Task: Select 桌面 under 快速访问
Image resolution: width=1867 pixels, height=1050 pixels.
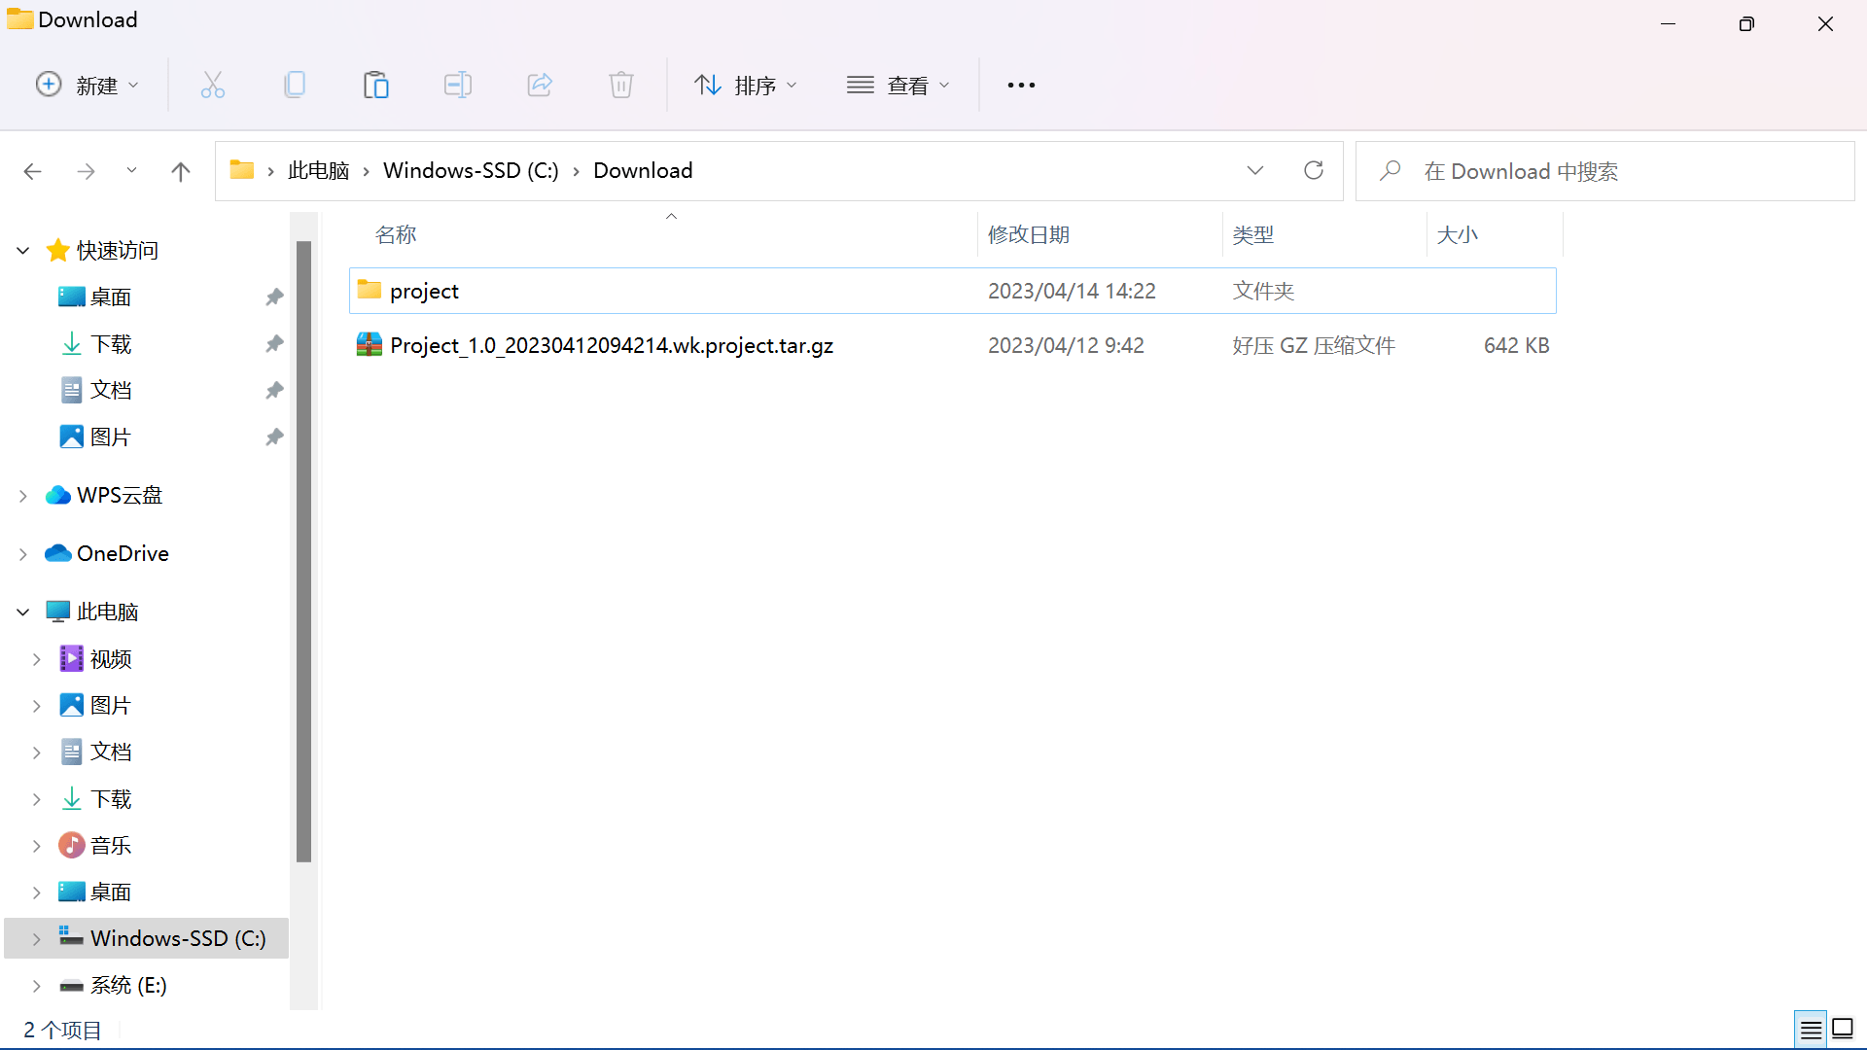Action: click(x=111, y=297)
